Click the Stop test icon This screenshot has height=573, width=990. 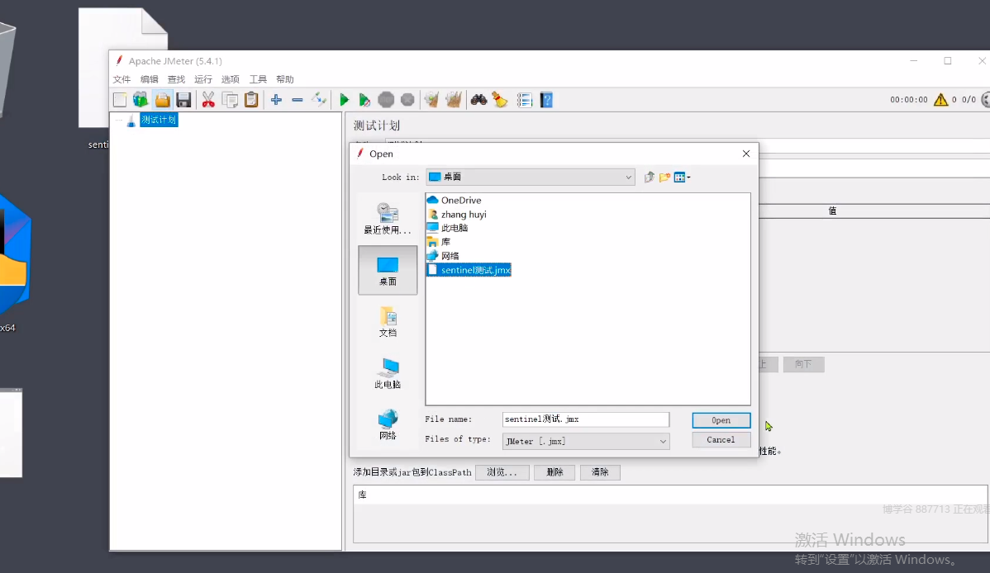386,100
